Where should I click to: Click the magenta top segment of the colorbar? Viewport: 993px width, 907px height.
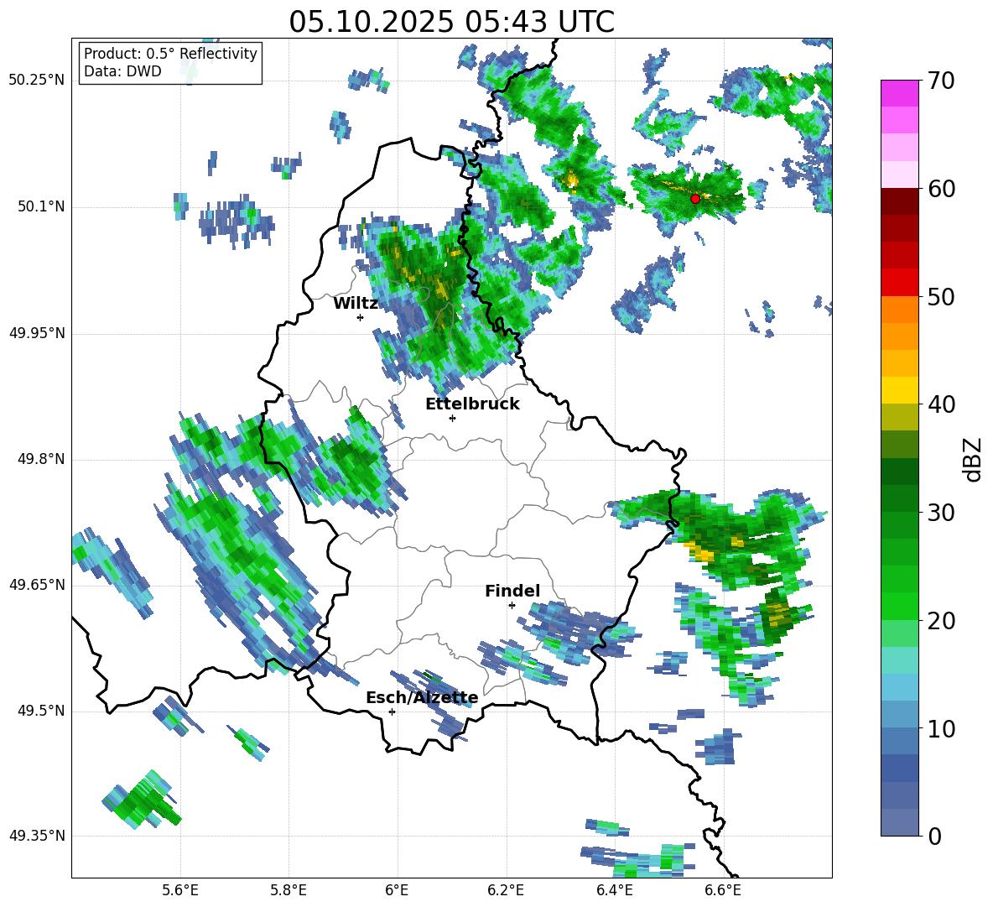click(899, 93)
